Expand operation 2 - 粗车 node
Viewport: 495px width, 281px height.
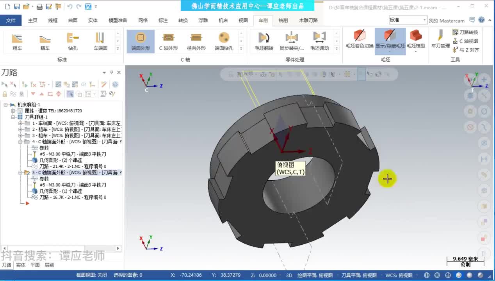20,129
